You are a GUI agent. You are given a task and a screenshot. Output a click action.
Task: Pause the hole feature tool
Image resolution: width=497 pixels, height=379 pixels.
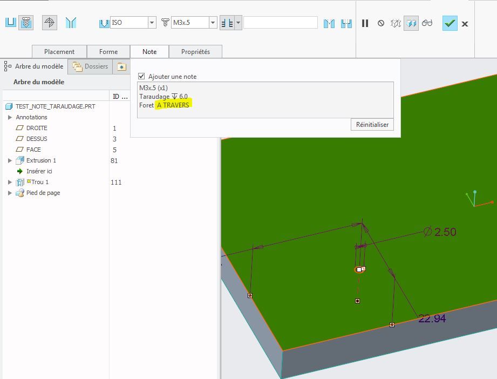click(365, 23)
